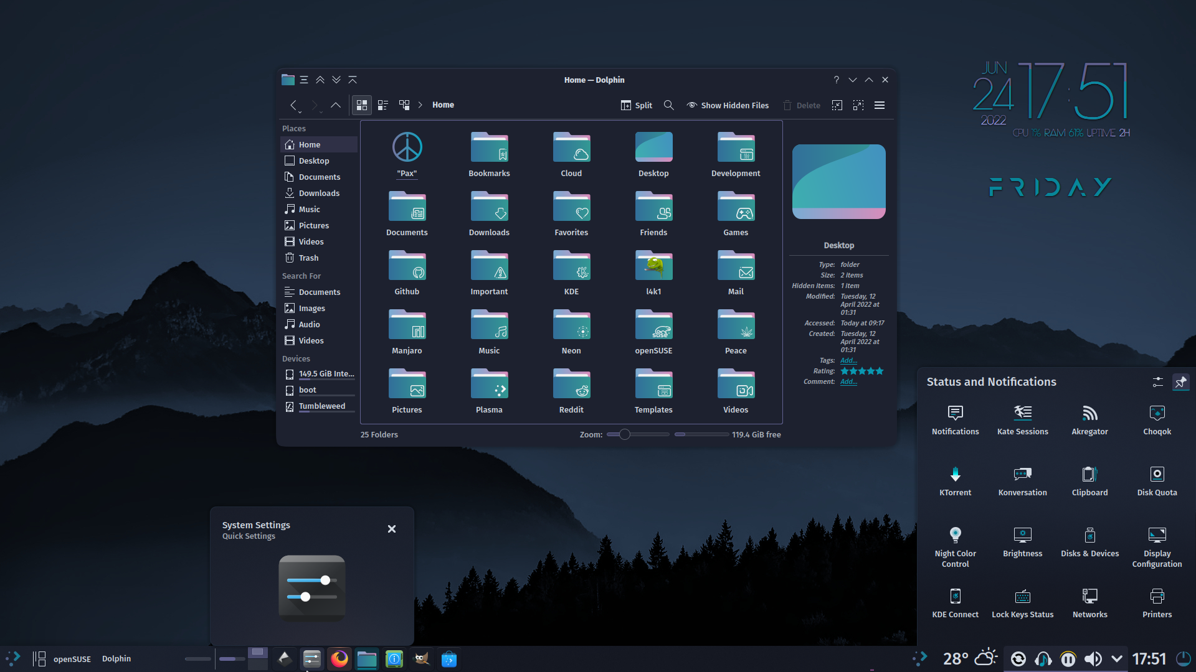Open the Development folder
1196x672 pixels.
(x=736, y=154)
